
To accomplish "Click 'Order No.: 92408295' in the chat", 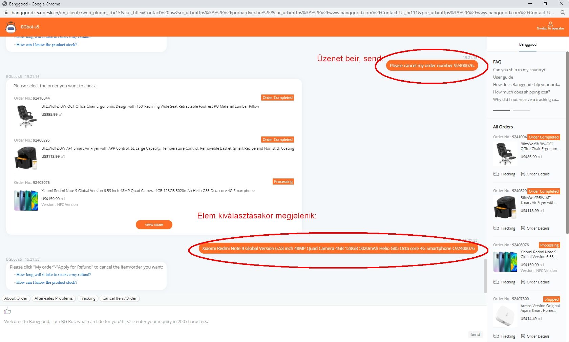I will tap(32, 140).
